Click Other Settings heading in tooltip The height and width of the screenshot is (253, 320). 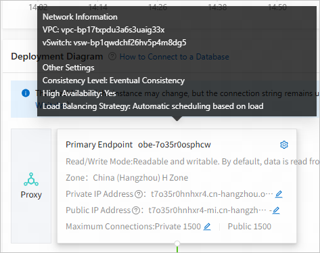point(68,68)
